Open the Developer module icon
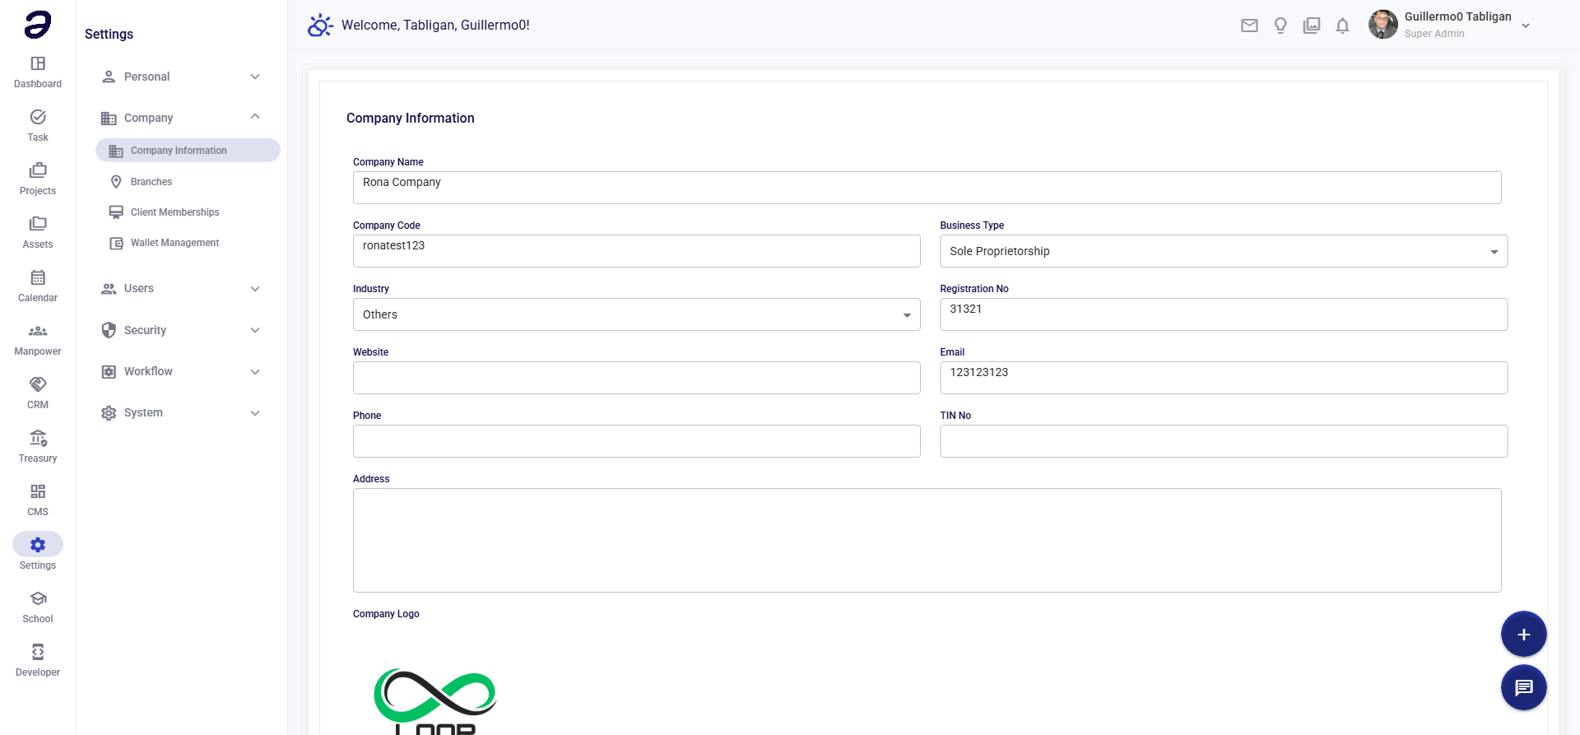This screenshot has height=735, width=1580. 38,652
